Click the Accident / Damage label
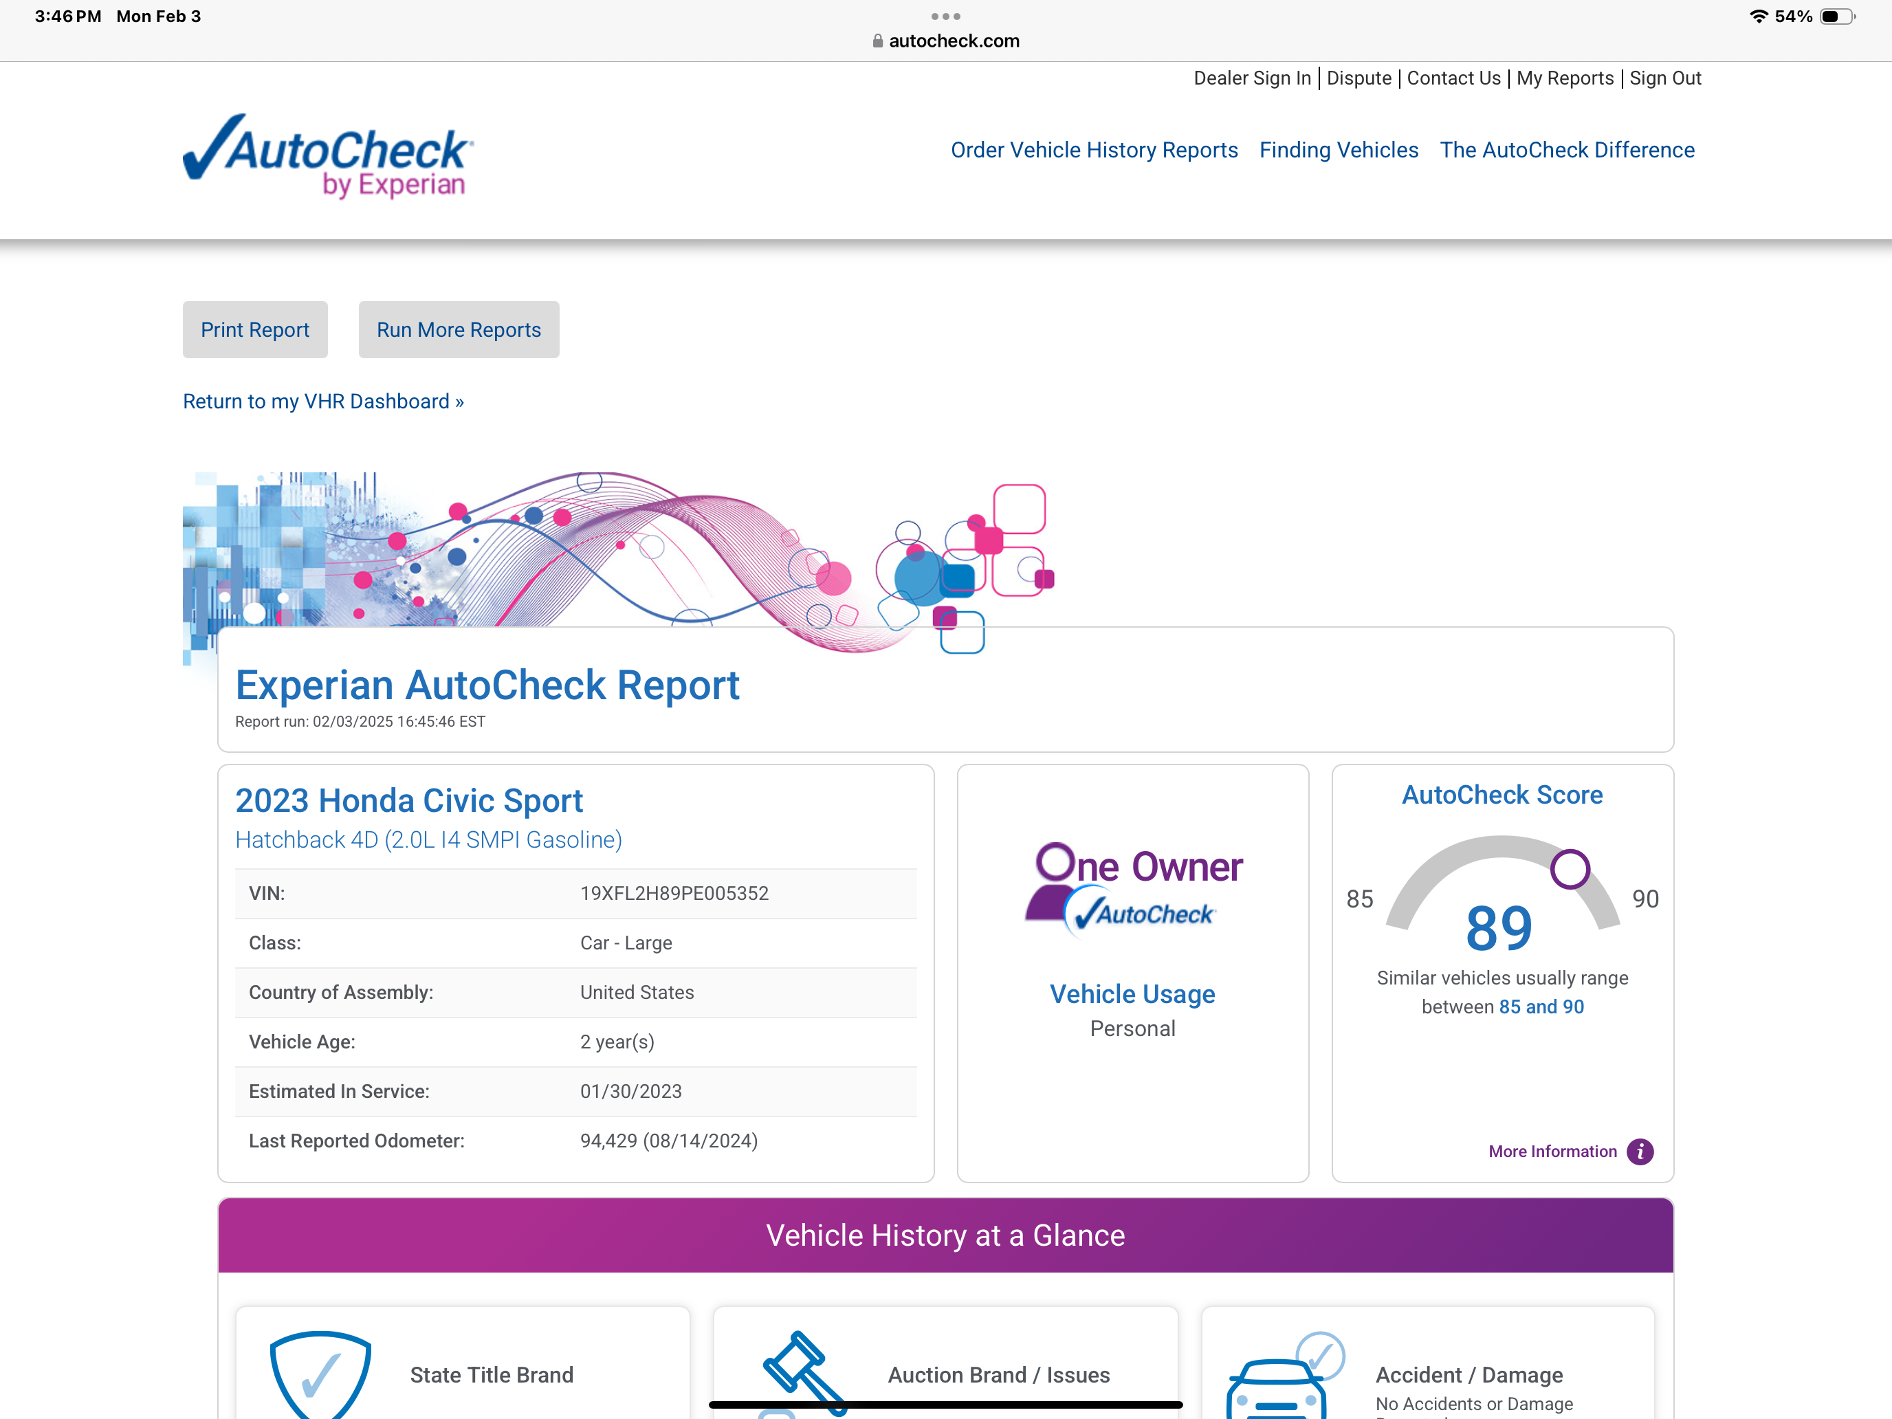Screen dimensions: 1892x1419 coord(1469,1374)
